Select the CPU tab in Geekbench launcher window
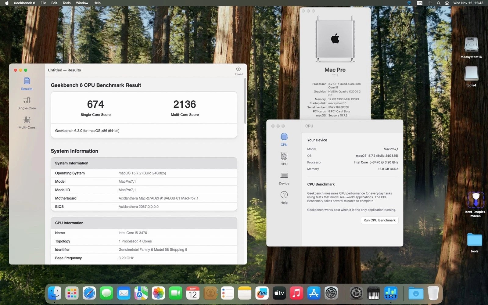488x305 pixels. pyautogui.click(x=284, y=140)
